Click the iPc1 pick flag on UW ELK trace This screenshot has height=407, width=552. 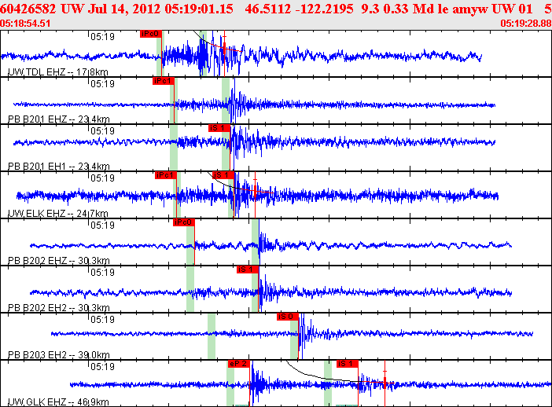[165, 175]
